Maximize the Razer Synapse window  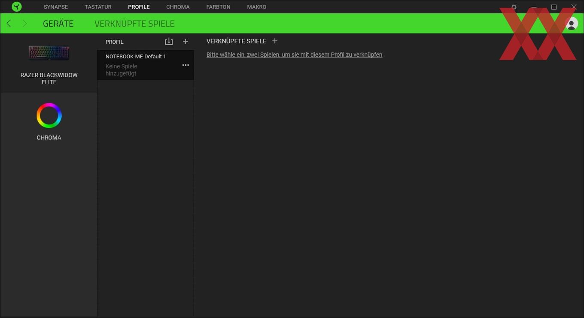point(554,7)
